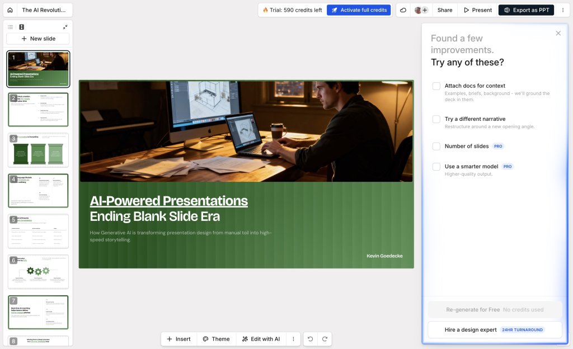Open the top-right three-dot menu
Screen dimensions: 573x349
[563, 10]
